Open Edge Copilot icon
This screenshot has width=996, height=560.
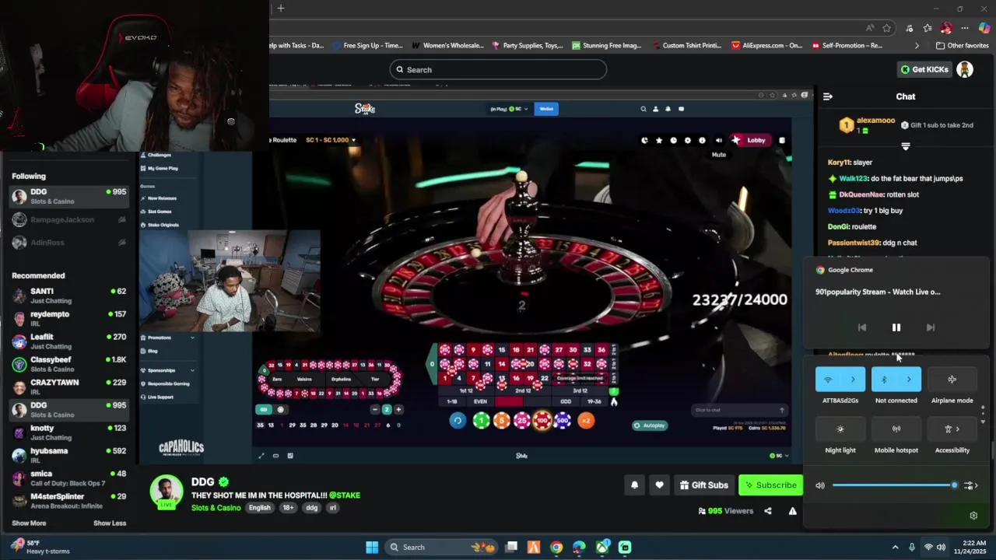pos(984,28)
